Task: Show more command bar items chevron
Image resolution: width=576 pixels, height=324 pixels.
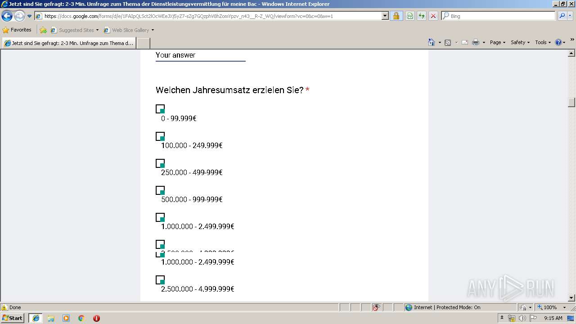Action: click(572, 40)
